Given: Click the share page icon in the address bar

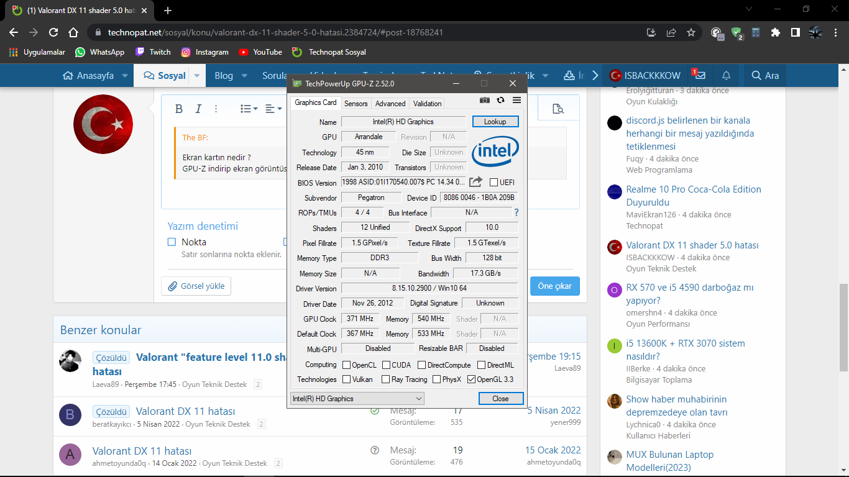Looking at the screenshot, I should [671, 32].
